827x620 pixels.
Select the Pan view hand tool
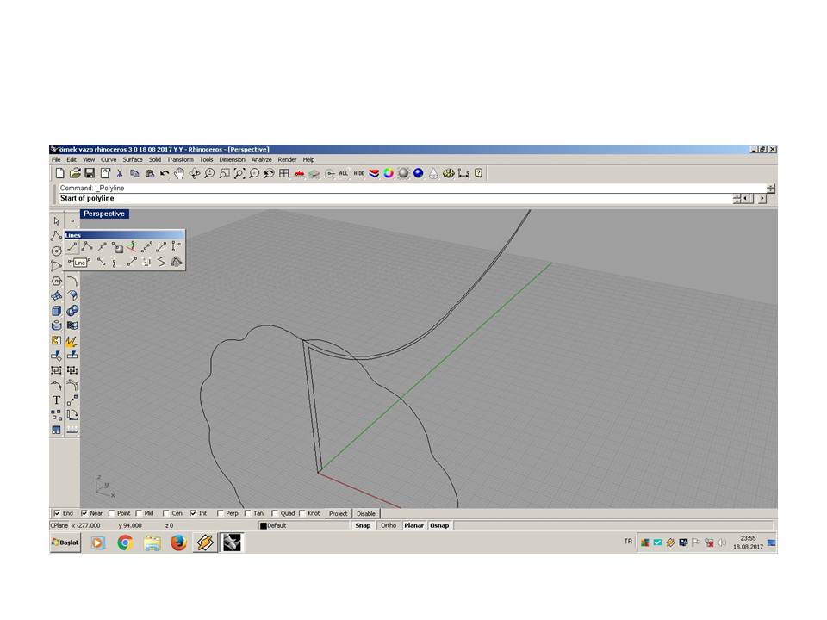179,173
